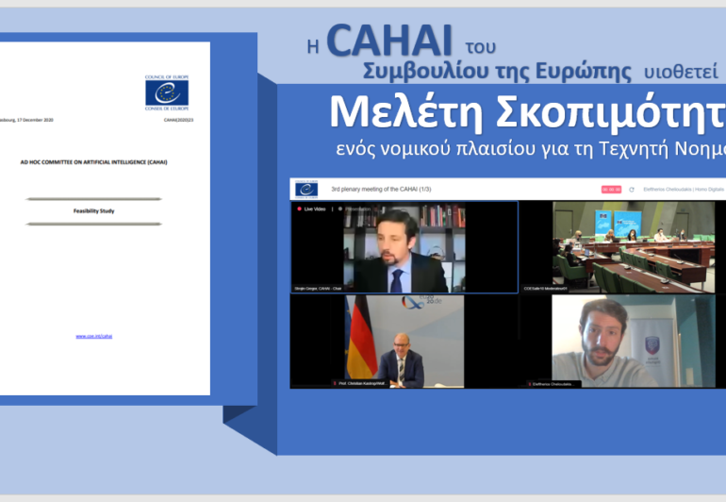Click the refresh icon in meeting header
726x502 pixels.
[x=632, y=190]
